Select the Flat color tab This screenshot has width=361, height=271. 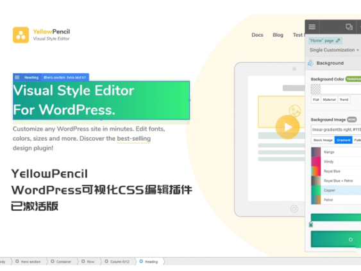(316, 100)
